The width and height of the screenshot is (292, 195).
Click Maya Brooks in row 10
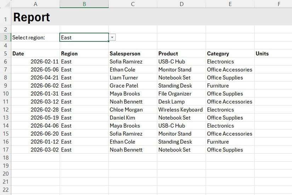coord(133,94)
